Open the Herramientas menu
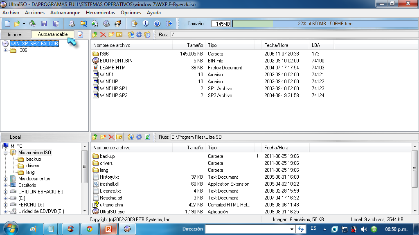 point(101,13)
